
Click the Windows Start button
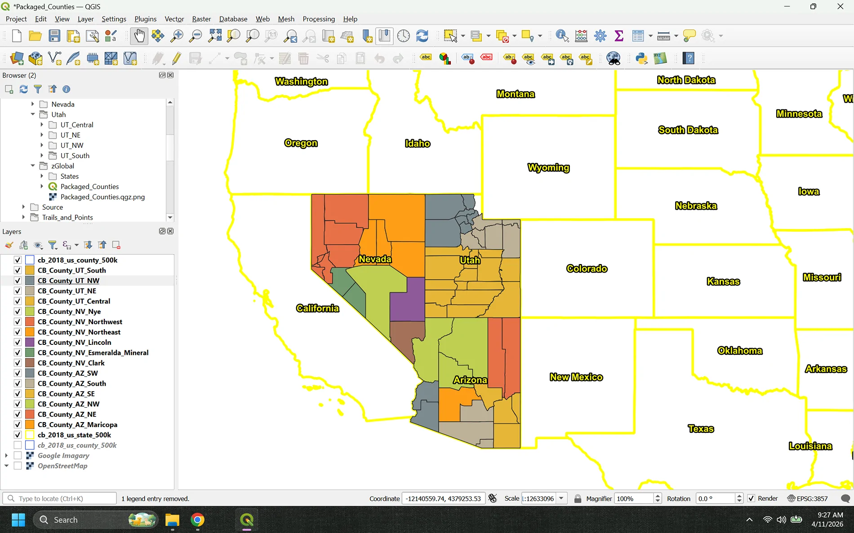click(18, 520)
